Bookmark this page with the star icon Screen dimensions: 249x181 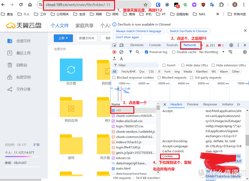[x=145, y=5]
